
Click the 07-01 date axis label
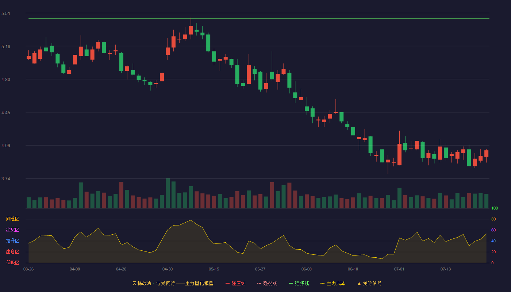399,269
